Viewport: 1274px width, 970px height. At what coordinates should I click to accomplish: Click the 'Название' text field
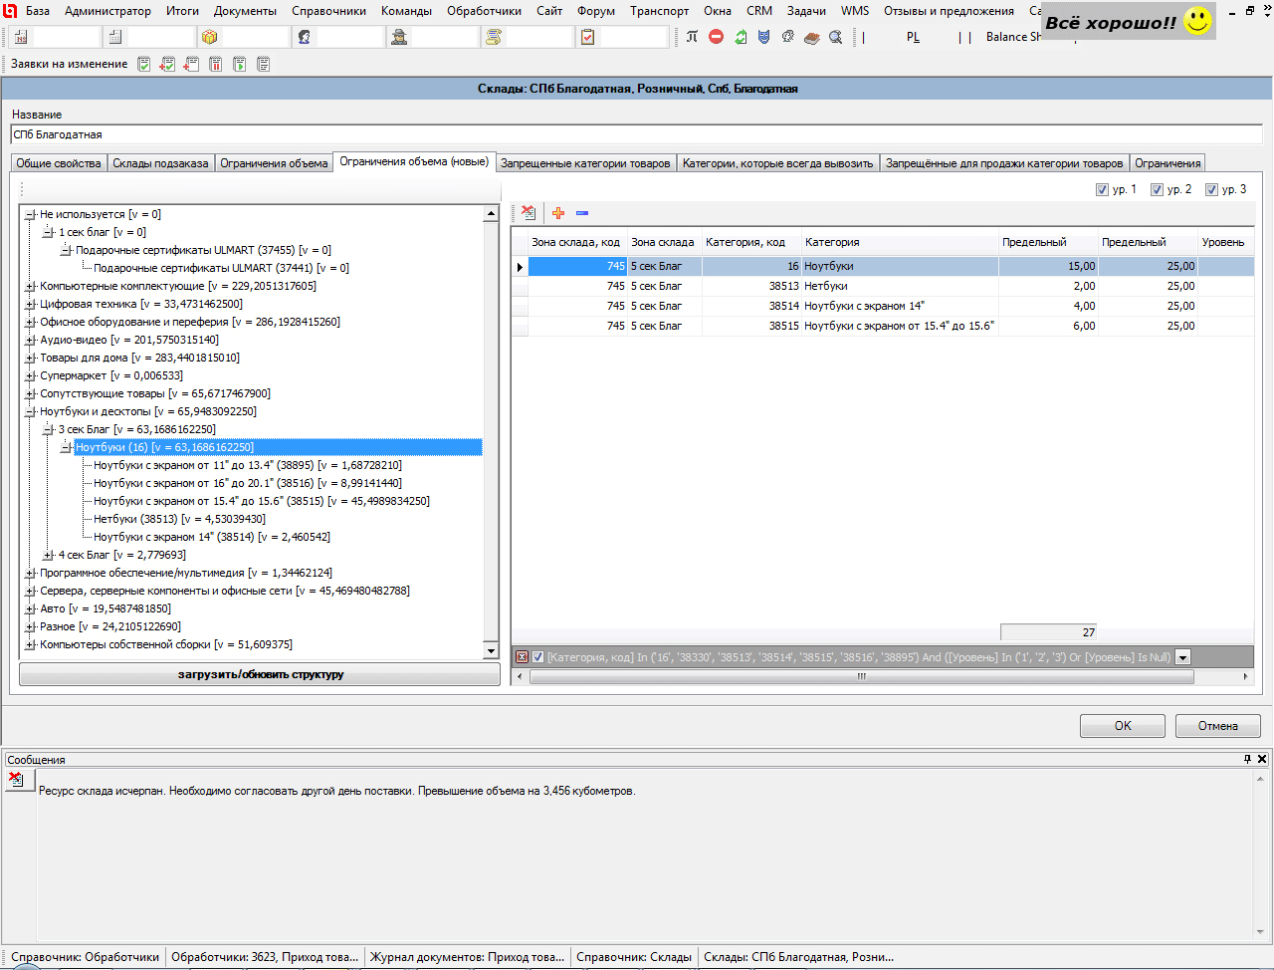pyautogui.click(x=637, y=134)
